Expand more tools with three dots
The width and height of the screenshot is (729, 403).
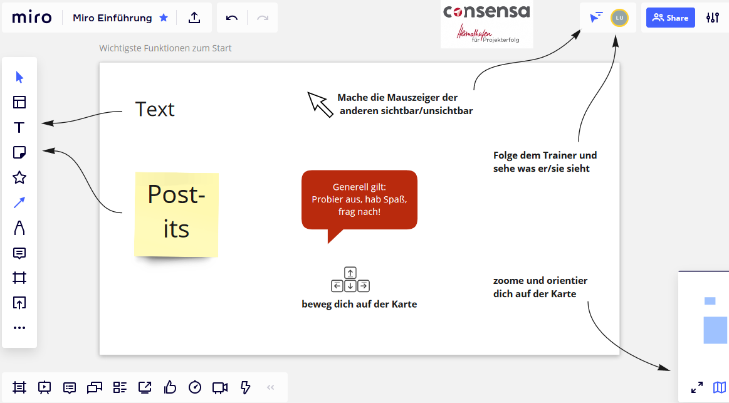pos(19,328)
